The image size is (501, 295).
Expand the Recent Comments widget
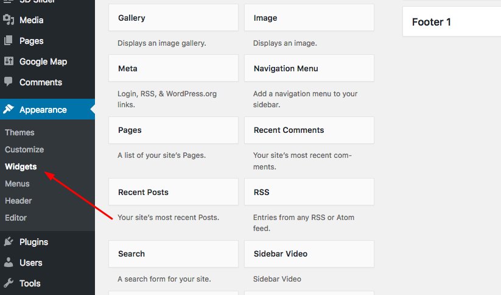coord(309,130)
